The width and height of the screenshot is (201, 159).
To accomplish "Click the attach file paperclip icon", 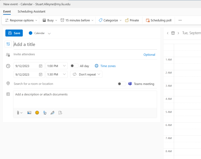I will [x=18, y=113].
